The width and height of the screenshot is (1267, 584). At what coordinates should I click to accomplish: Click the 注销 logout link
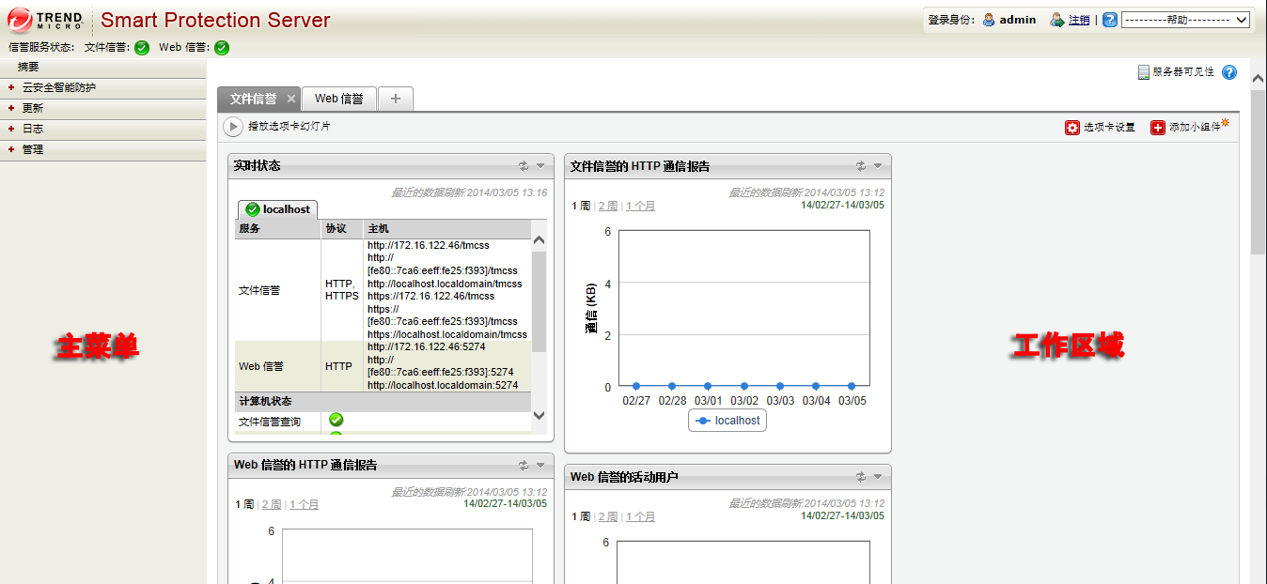(1079, 20)
